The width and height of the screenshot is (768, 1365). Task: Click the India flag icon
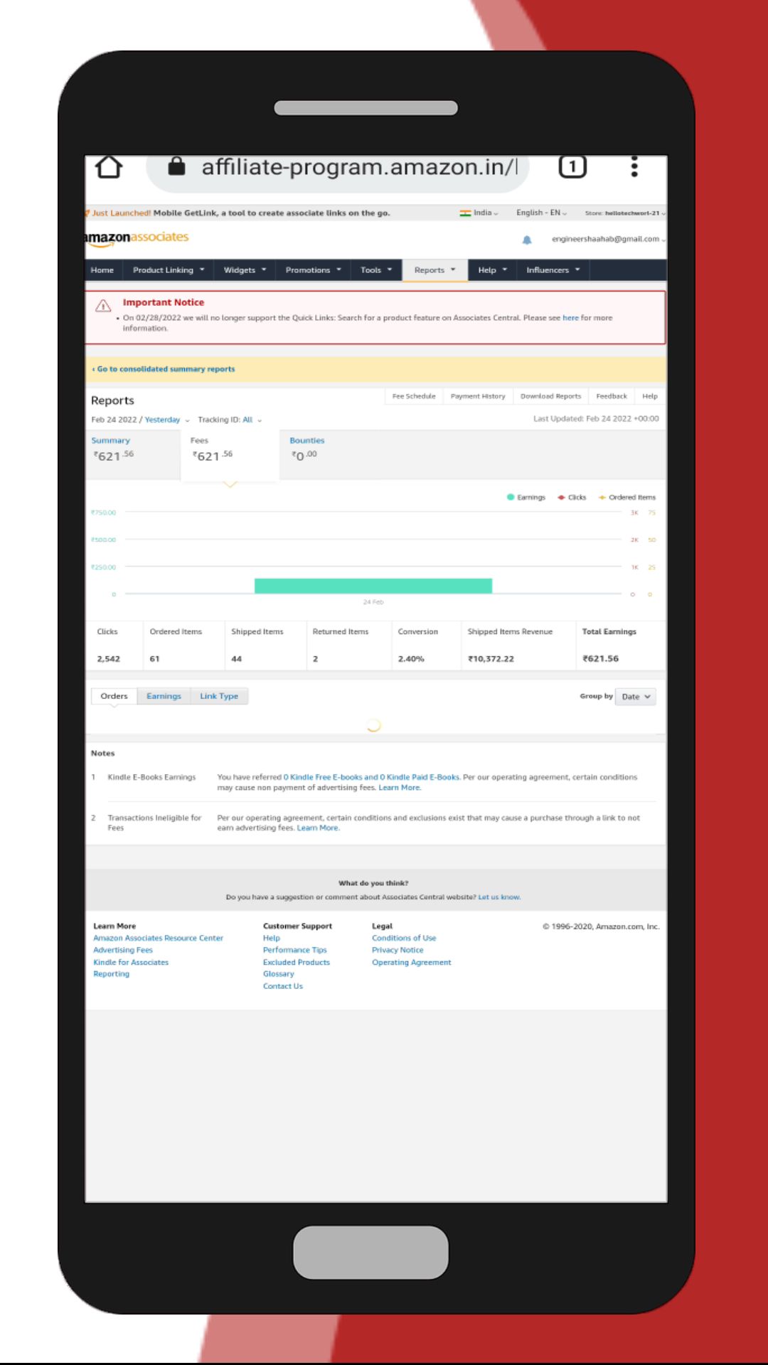[465, 213]
